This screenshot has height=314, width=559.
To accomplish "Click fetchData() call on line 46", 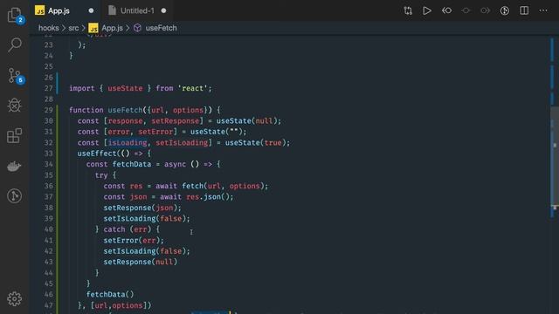I will point(110,295).
